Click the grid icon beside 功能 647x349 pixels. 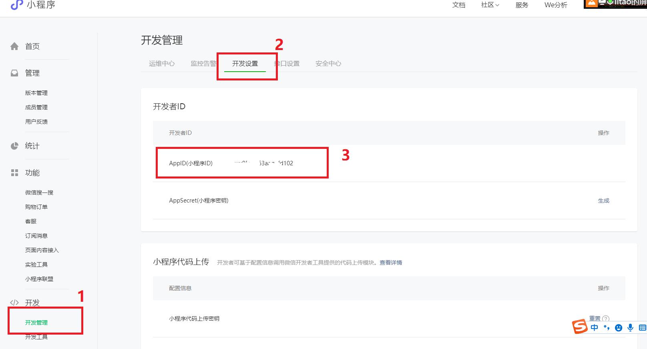[14, 172]
